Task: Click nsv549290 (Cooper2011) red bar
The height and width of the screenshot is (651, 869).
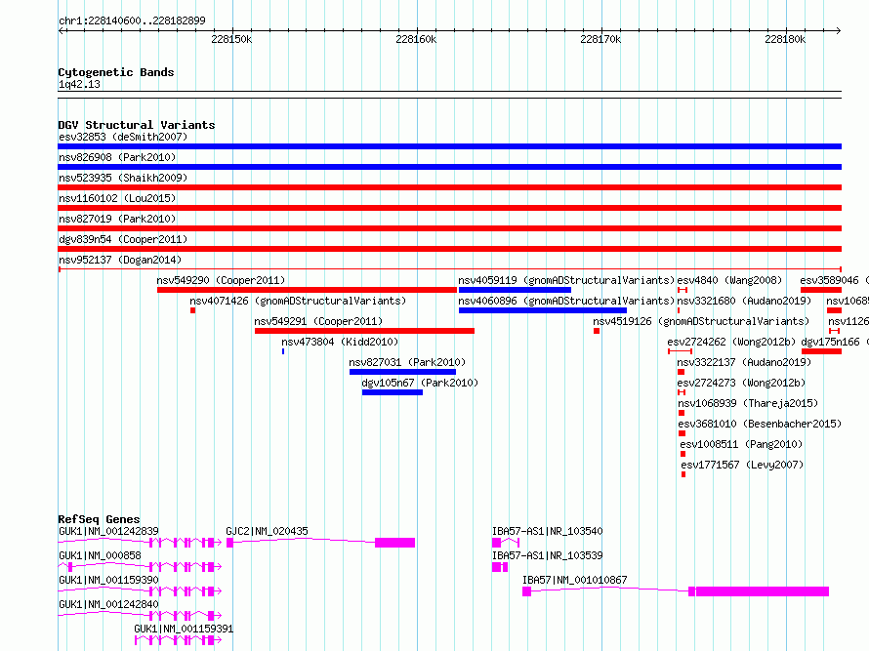Action: tap(307, 290)
